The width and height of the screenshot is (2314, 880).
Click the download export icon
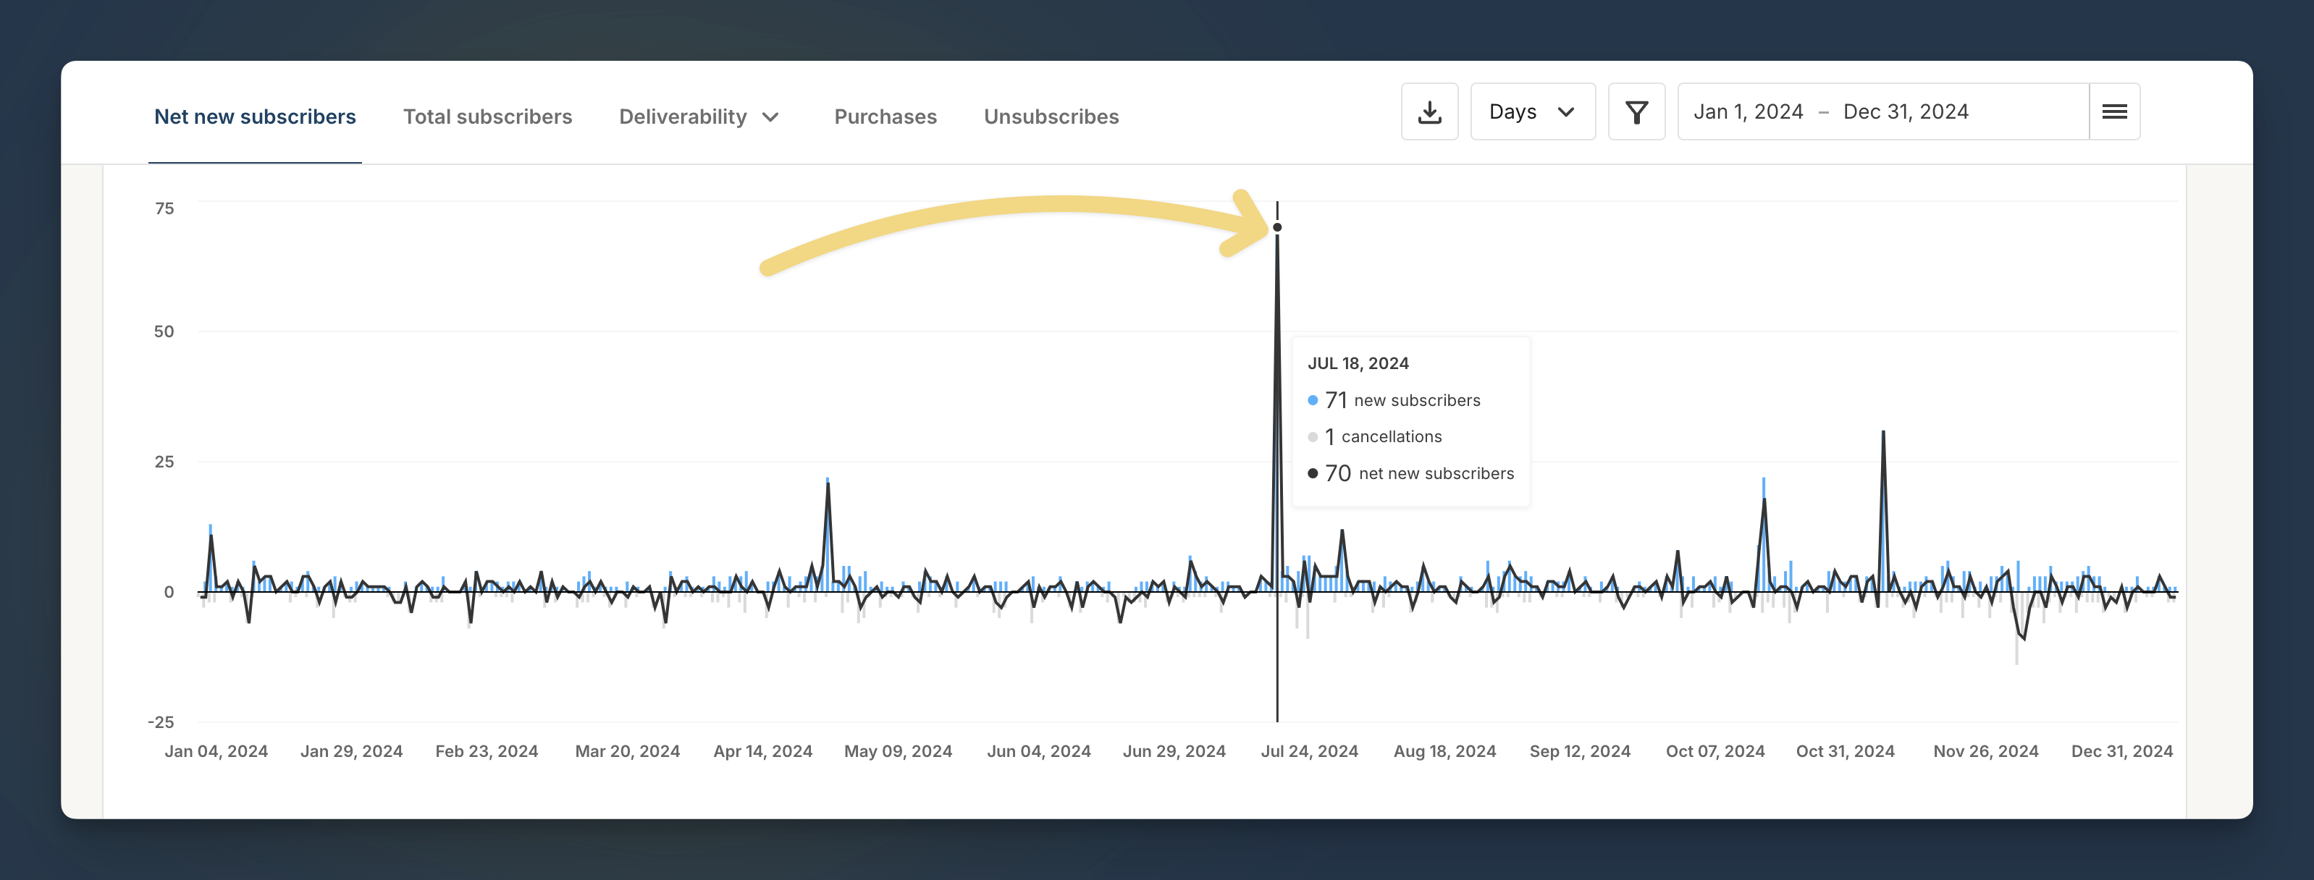click(1429, 112)
